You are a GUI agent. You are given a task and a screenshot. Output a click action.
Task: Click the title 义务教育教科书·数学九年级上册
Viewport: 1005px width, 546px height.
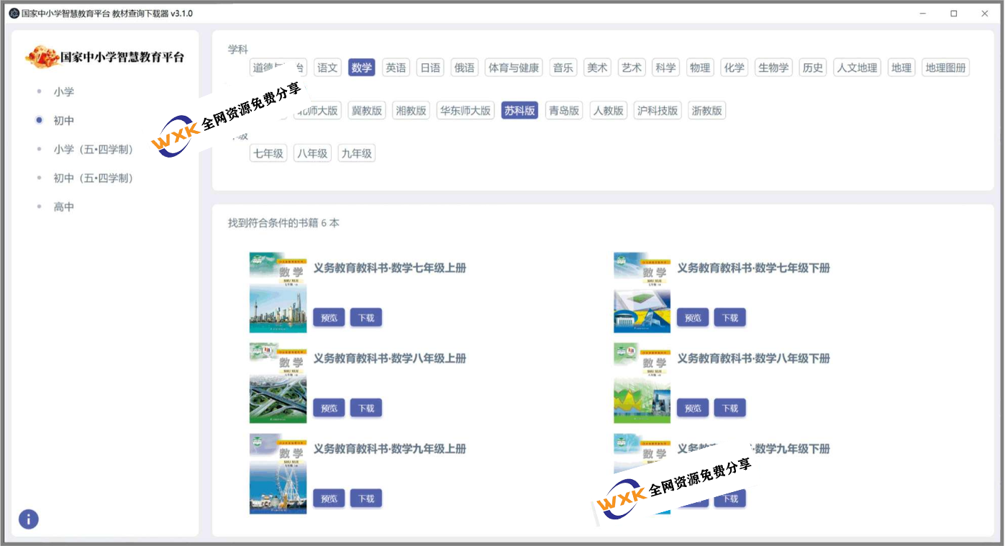point(390,449)
